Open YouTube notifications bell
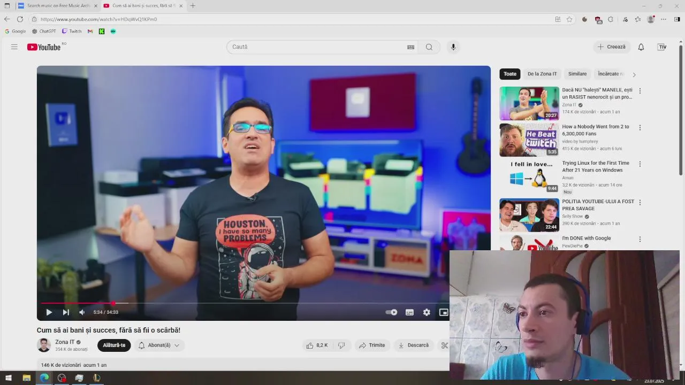The width and height of the screenshot is (685, 385). click(x=641, y=47)
